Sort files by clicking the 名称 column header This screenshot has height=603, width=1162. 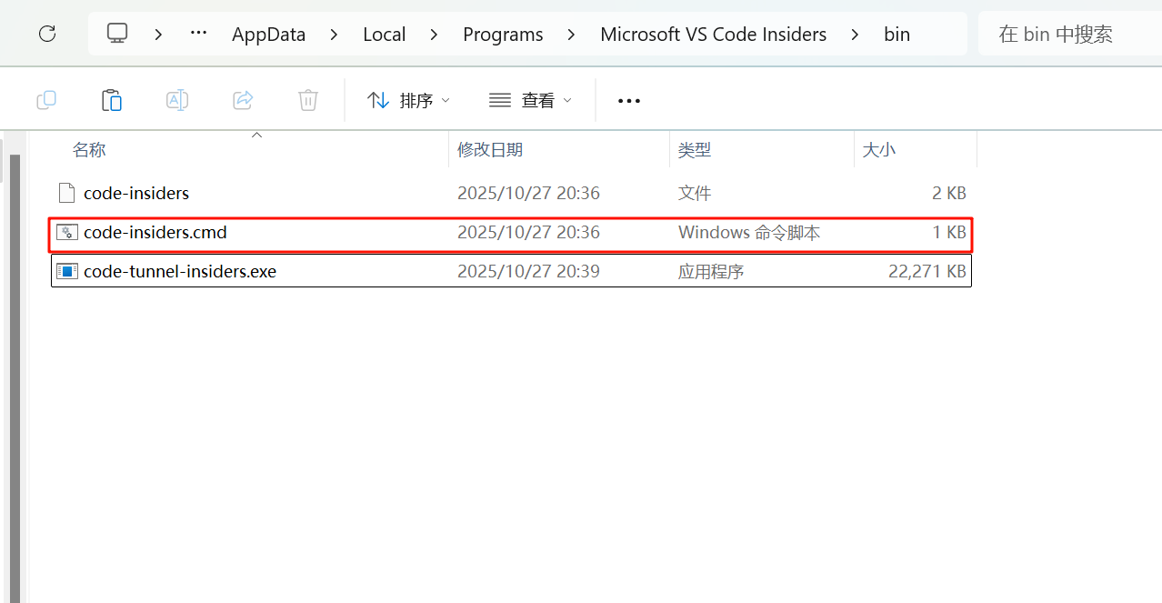click(89, 149)
